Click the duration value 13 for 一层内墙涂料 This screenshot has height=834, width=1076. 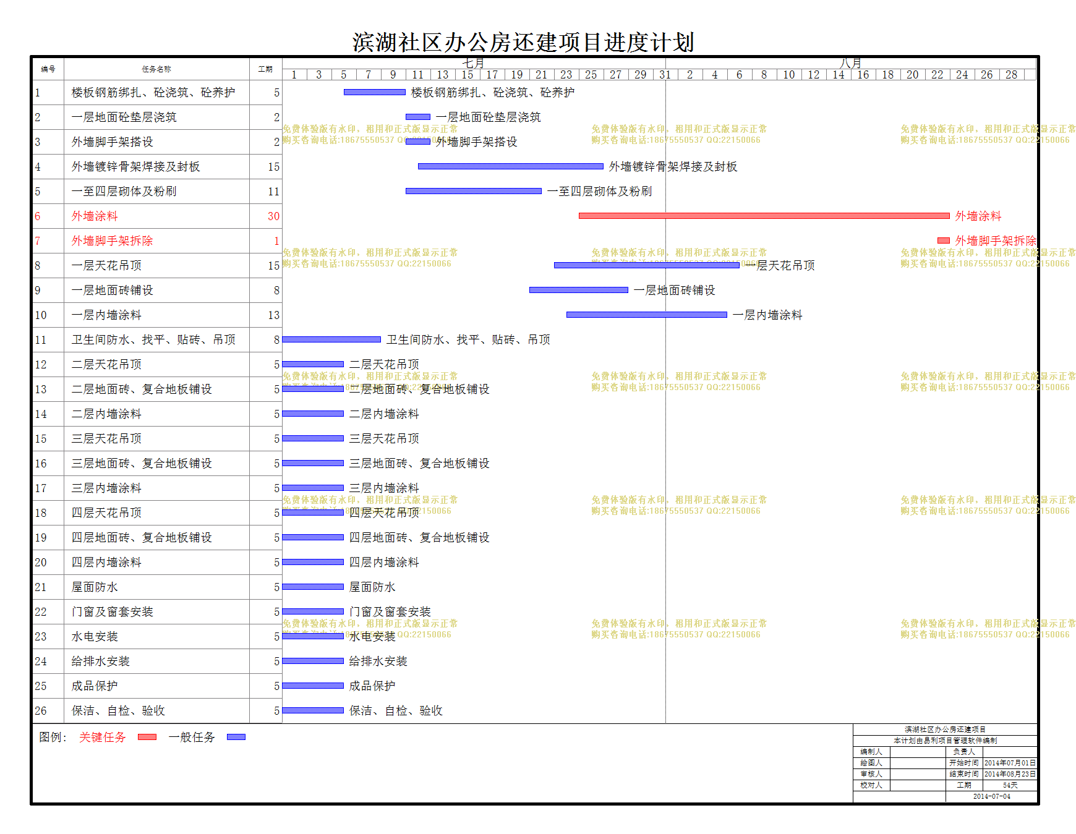coord(273,315)
